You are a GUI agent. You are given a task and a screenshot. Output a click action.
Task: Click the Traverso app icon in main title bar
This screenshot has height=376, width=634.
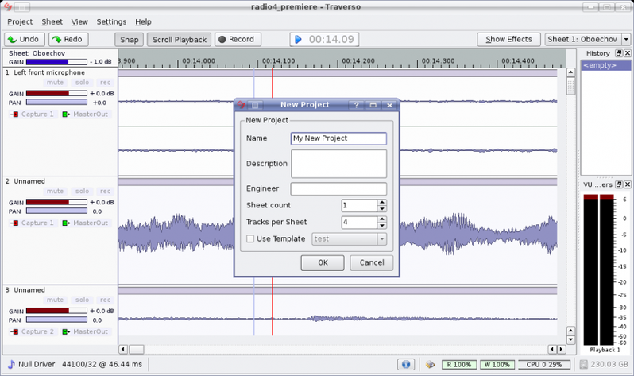click(x=8, y=7)
